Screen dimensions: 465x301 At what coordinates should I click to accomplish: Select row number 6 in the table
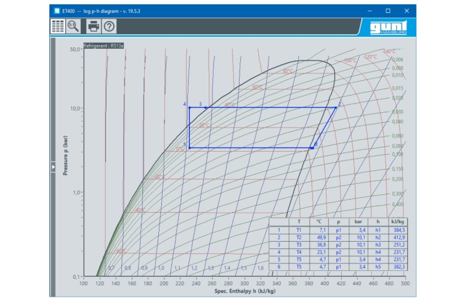(279, 267)
